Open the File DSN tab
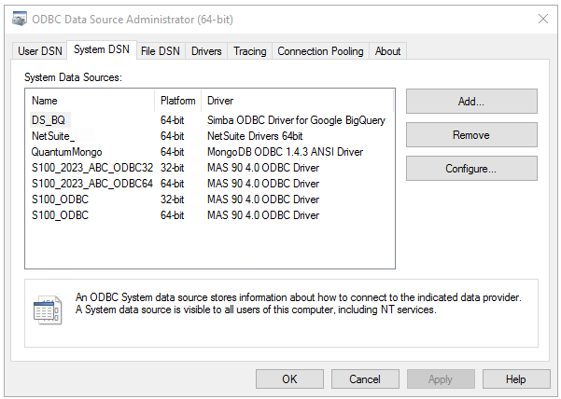Screen dimensions: 561x399 click(161, 51)
